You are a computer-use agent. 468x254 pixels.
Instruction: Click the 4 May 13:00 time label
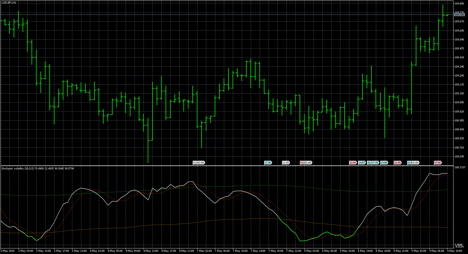[x=151, y=251]
